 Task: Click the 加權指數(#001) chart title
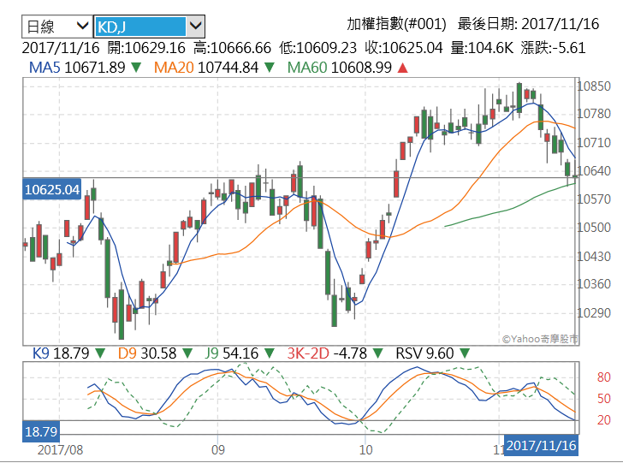(396, 25)
